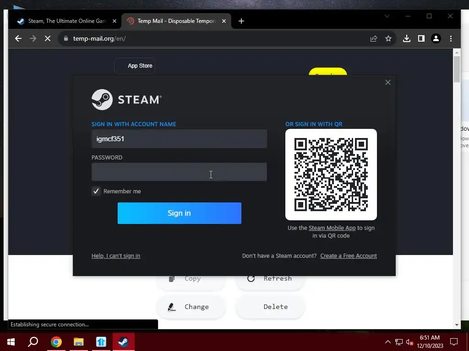Click the Steam logo in sign-in dialog
This screenshot has height=351, width=469.
[x=126, y=100]
